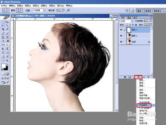
Task: Reset to default colors icon
Action: (2, 70)
